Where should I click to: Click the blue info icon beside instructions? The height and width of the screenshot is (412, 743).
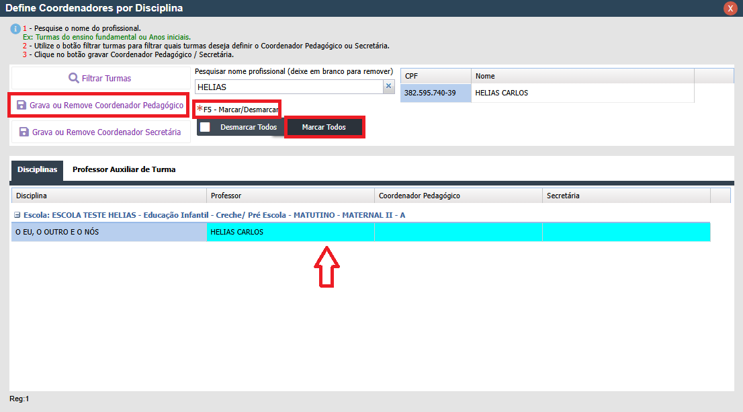coord(15,30)
